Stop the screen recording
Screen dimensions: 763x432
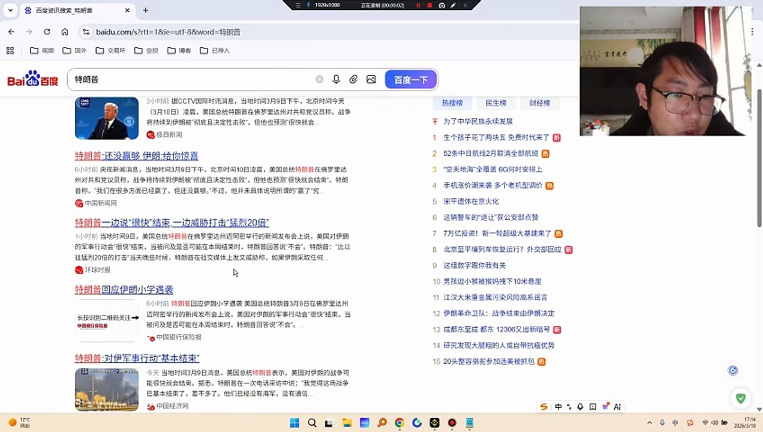429,5
